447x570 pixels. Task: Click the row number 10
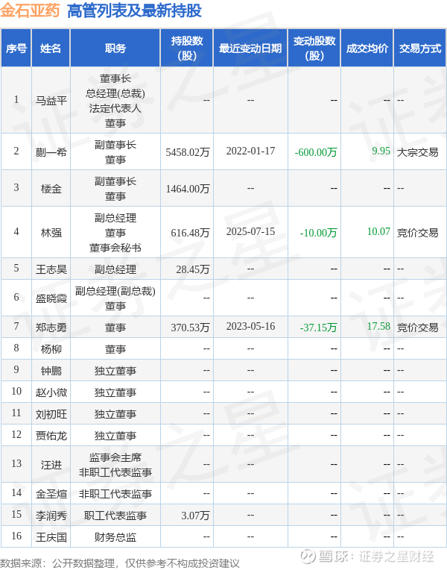click(16, 391)
